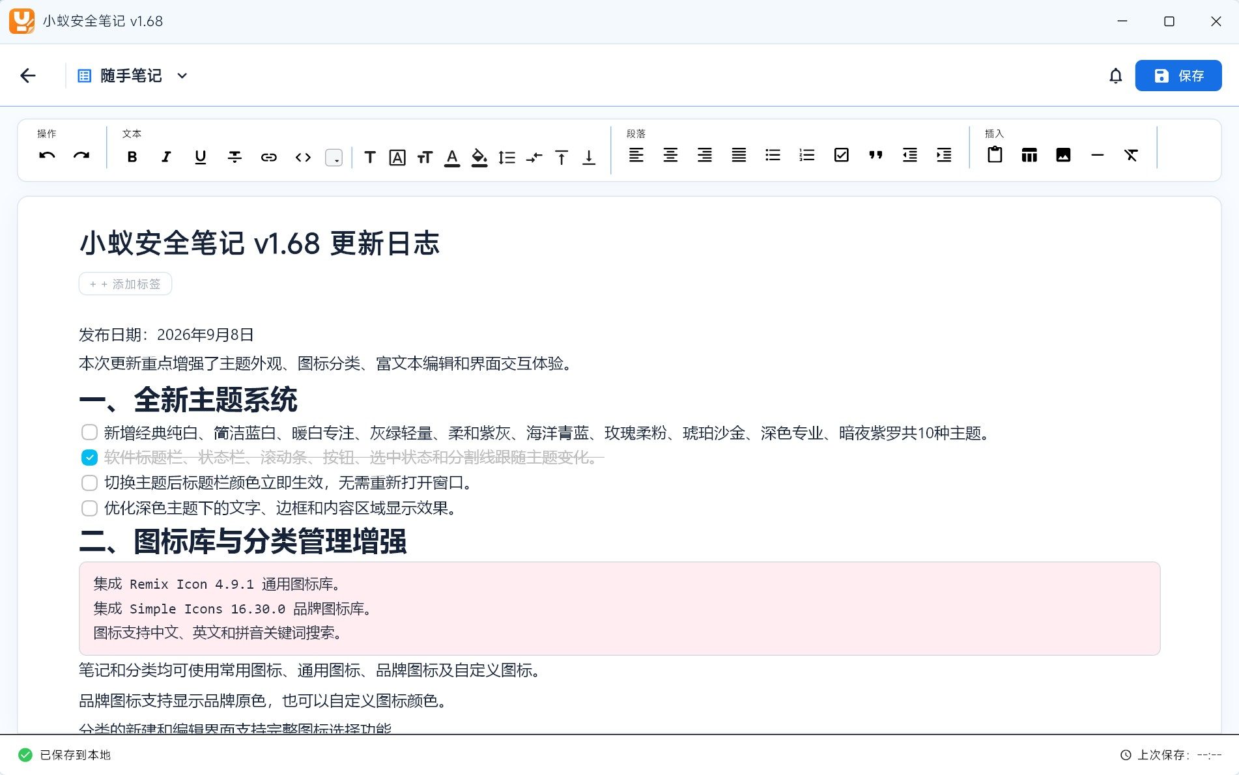
Task: Insert a task checklist
Action: click(x=842, y=155)
